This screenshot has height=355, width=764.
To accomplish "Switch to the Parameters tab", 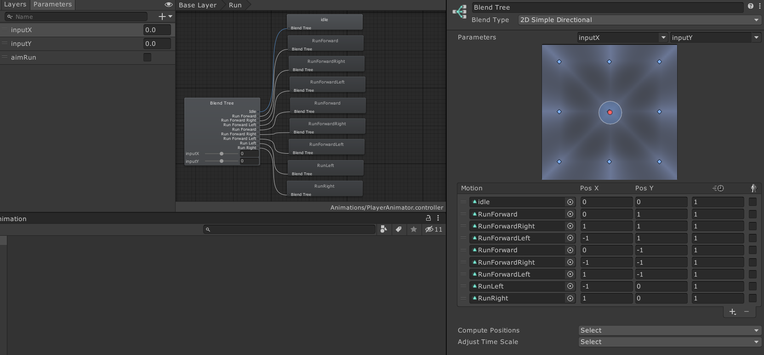I will click(52, 5).
